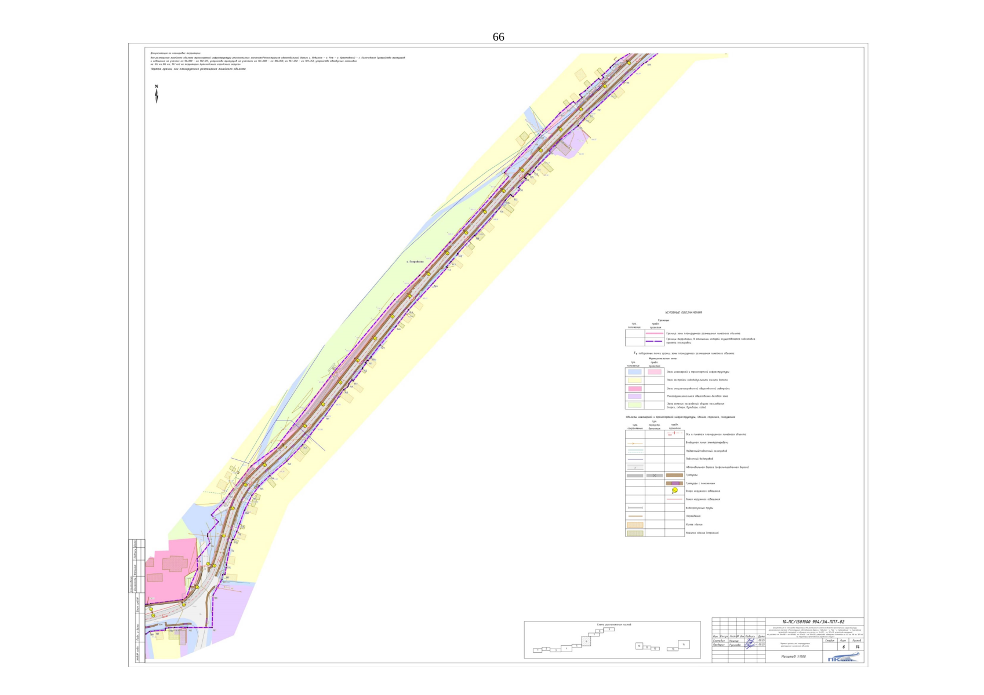984x695 pixels.
Task: Click the light green green-spaces zone swatch
Action: pos(634,405)
